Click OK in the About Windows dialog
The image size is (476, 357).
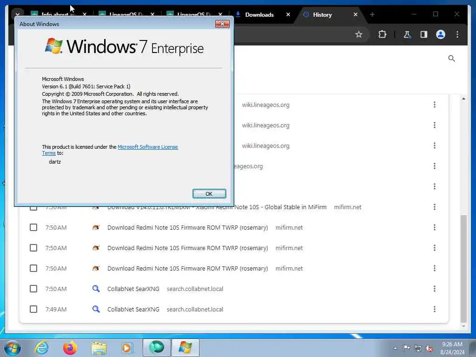(x=209, y=194)
